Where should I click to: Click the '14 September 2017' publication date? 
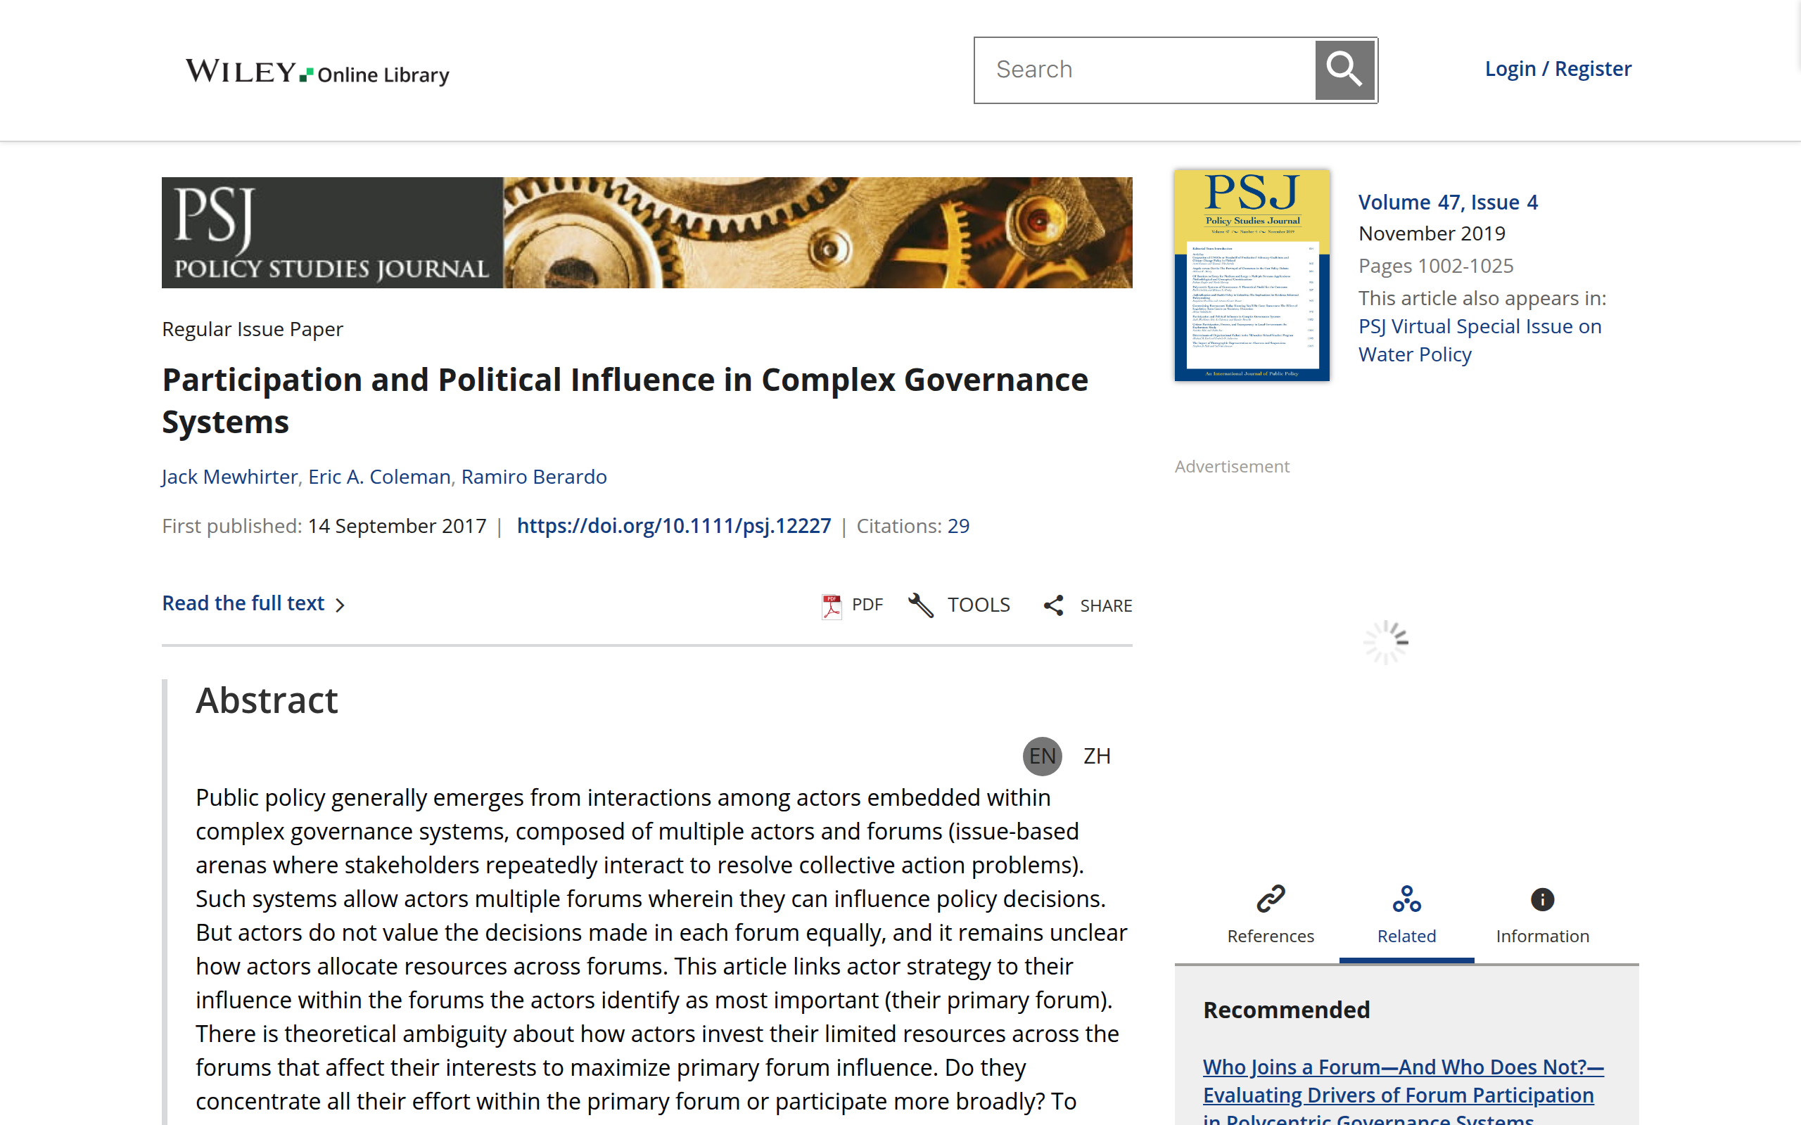pyautogui.click(x=397, y=526)
